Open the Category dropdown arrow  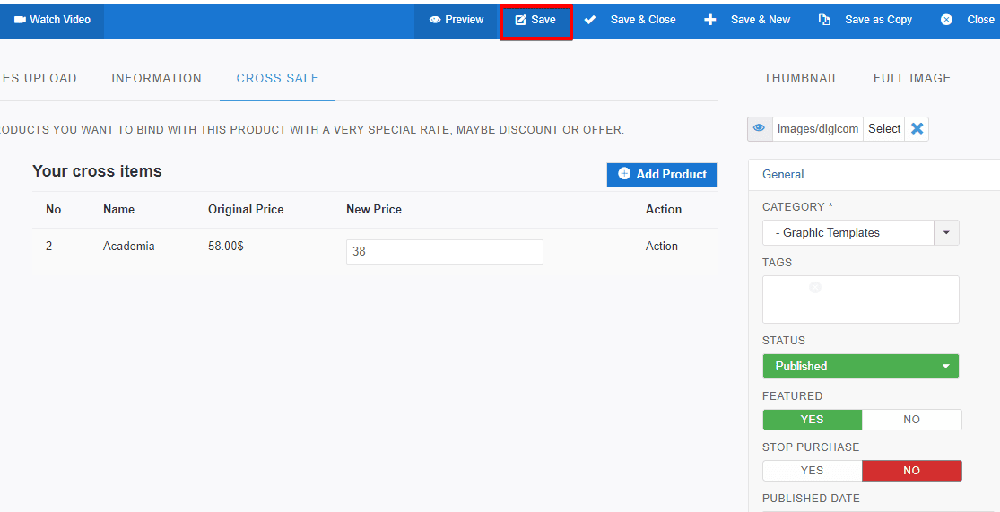[x=946, y=233]
